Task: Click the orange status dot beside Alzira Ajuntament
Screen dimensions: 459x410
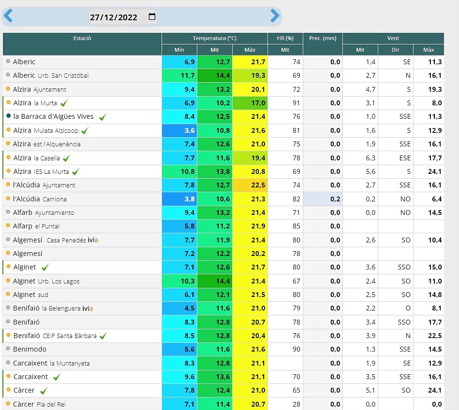Action: tap(8, 88)
